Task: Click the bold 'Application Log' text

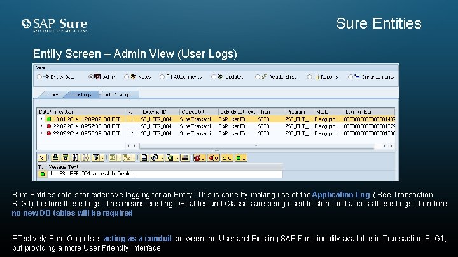Action: tap(341, 195)
